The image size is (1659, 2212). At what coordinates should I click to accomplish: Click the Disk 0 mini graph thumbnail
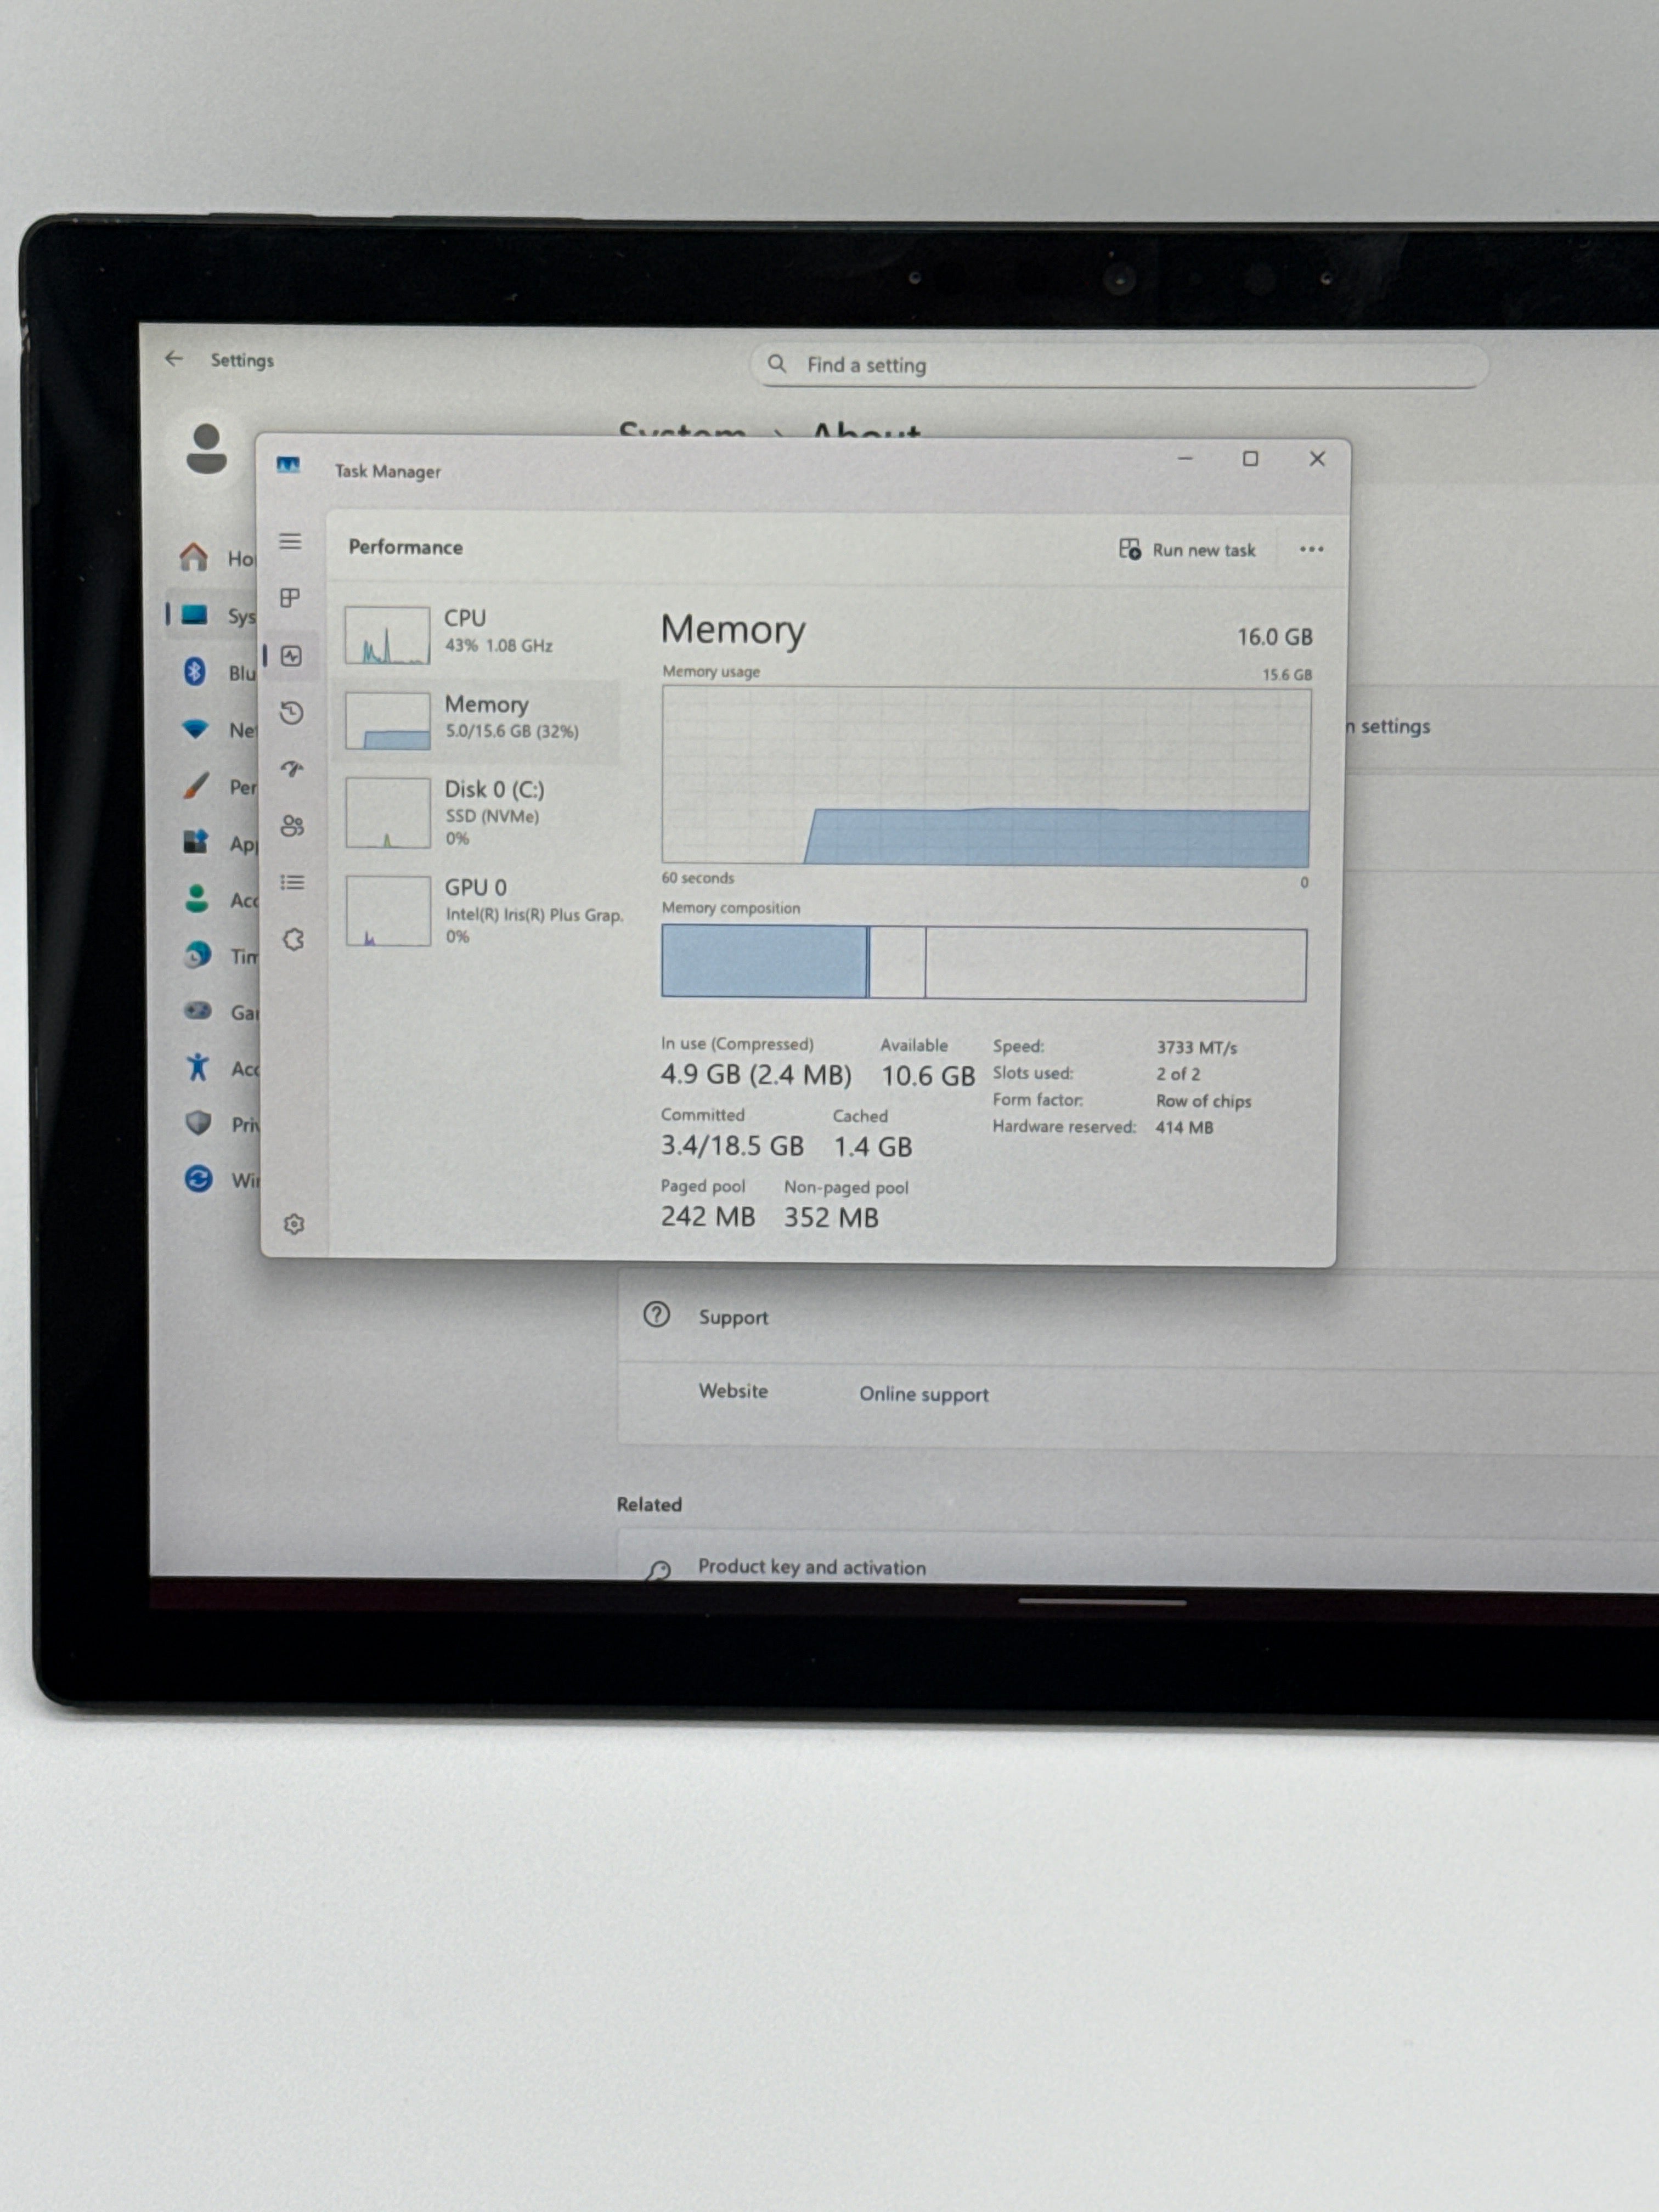point(388,812)
